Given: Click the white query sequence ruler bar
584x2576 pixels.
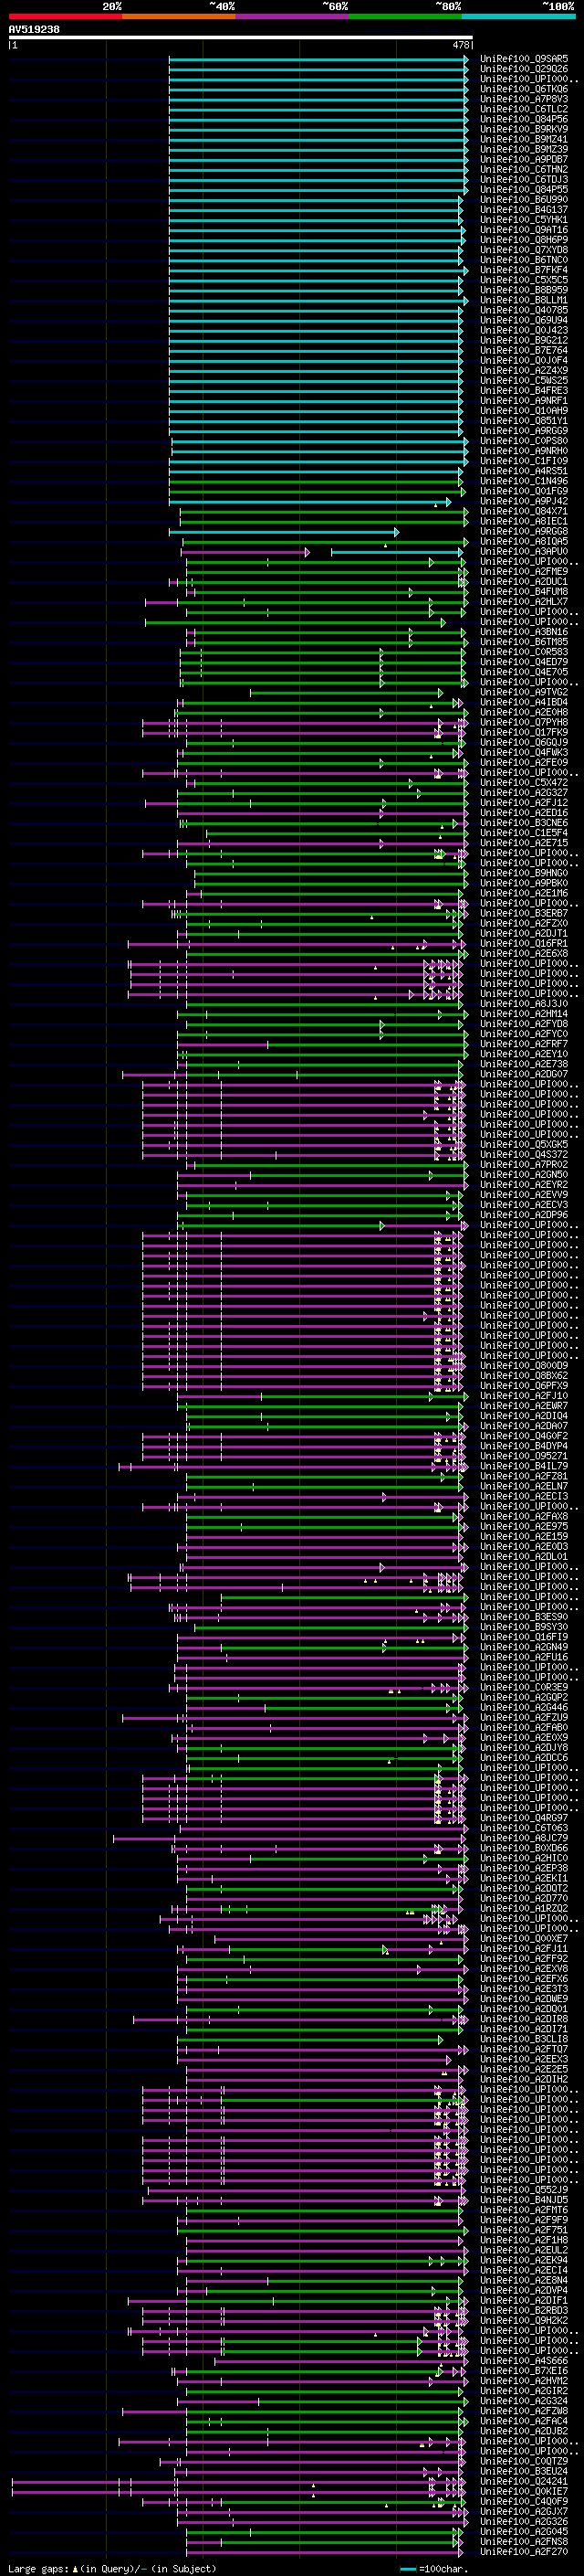Looking at the screenshot, I should (241, 38).
